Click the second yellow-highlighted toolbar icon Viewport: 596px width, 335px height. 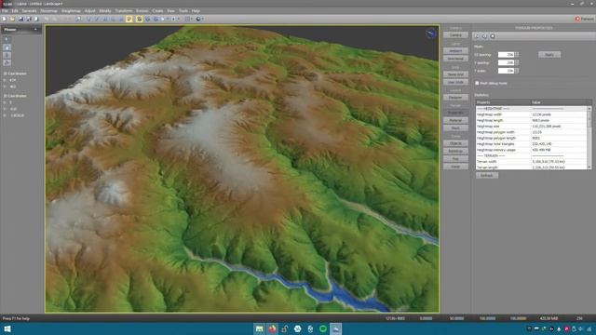[139, 19]
